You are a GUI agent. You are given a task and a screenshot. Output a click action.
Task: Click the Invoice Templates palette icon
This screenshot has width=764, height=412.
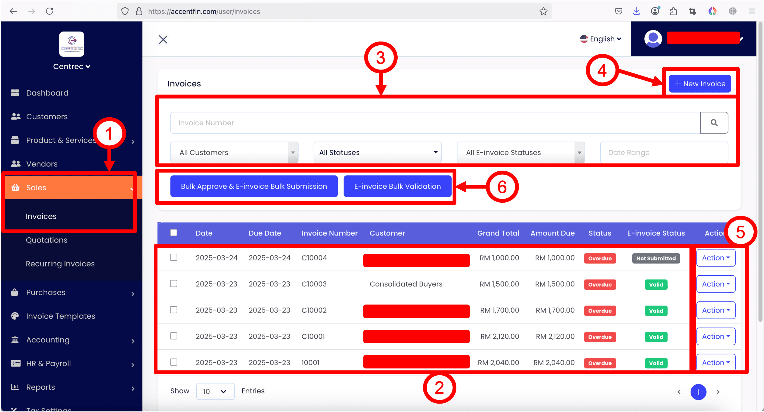pos(15,316)
